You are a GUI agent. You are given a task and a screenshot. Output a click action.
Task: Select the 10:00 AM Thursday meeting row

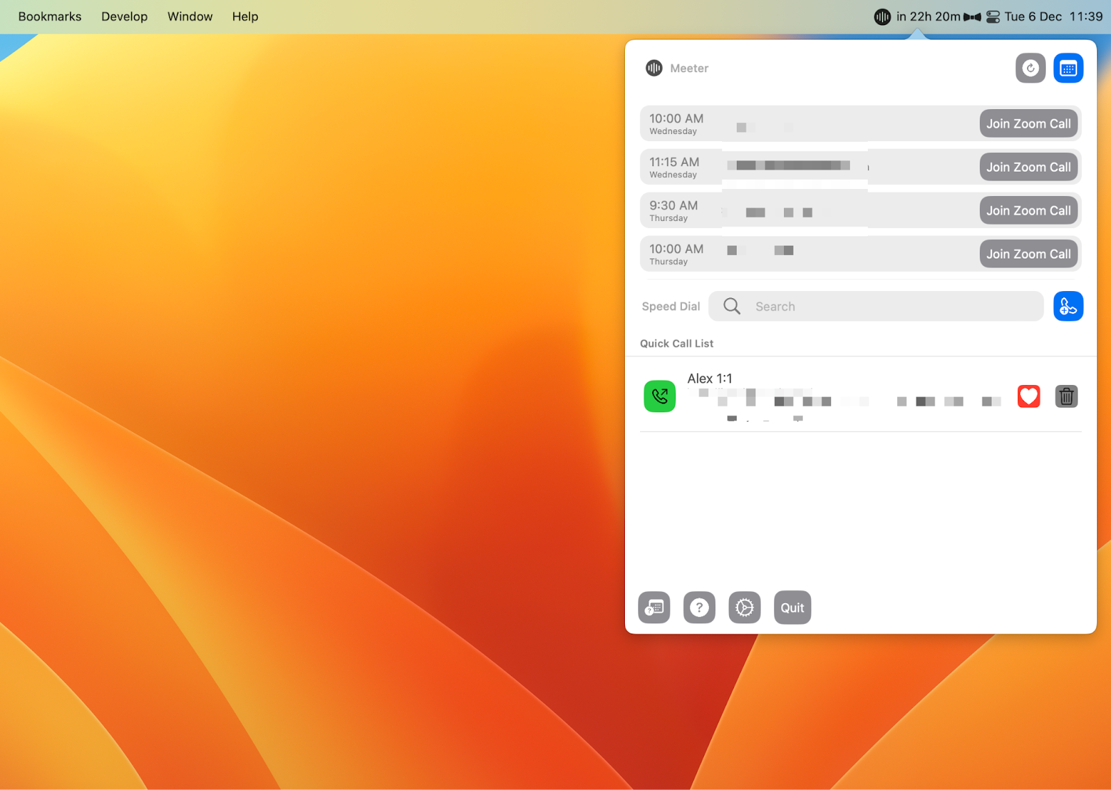point(860,254)
